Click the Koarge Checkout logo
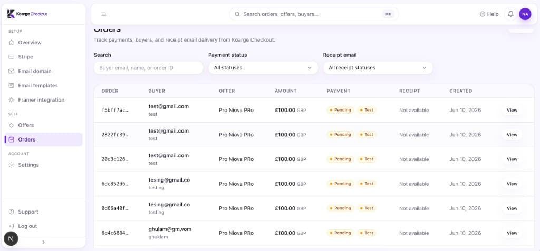 click(27, 14)
